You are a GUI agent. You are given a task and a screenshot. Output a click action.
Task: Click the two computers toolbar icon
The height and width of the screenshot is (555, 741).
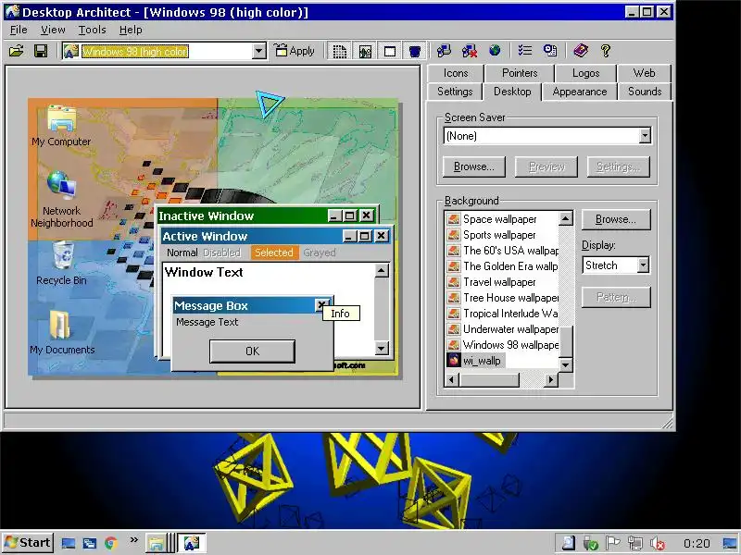coord(444,51)
